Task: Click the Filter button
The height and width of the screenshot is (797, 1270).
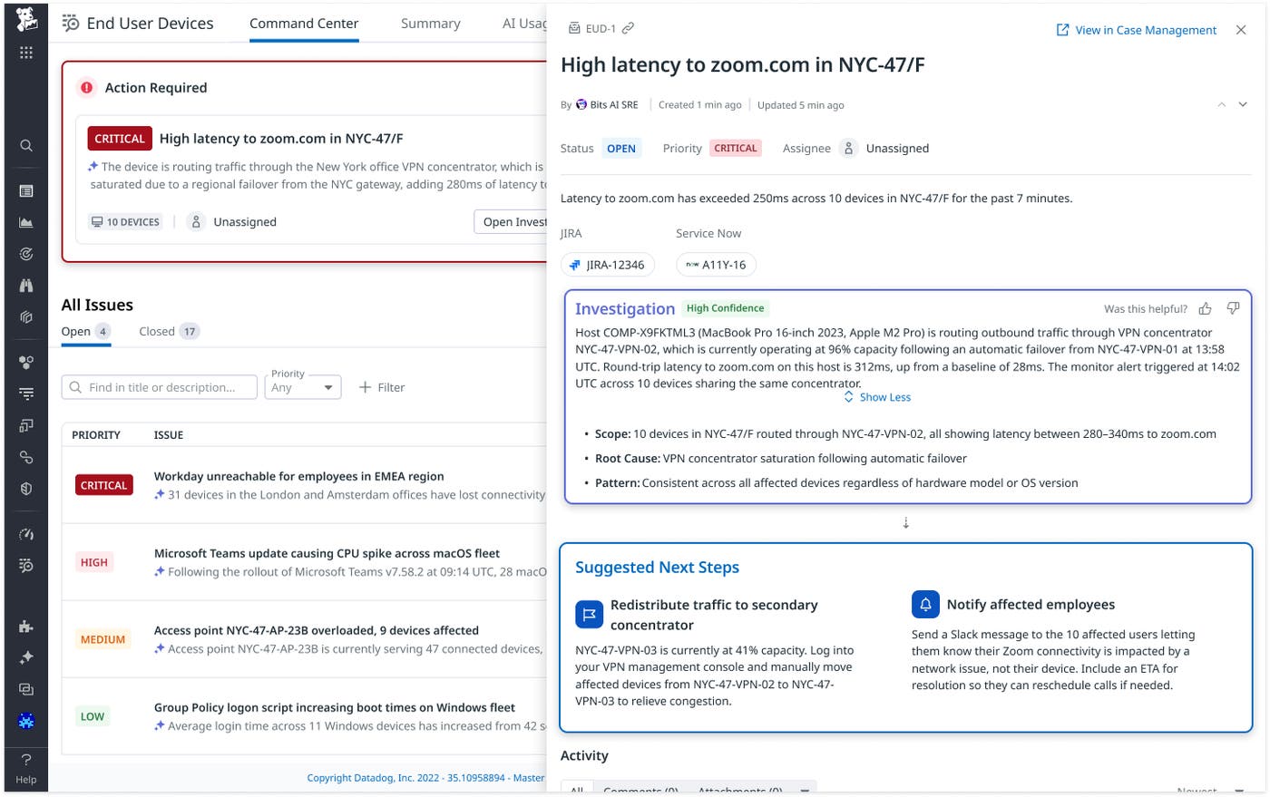Action: 382,387
